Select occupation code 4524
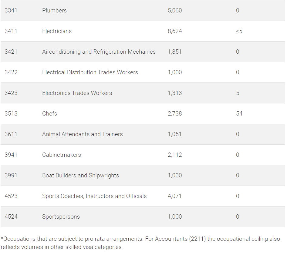Image resolution: width=287 pixels, height=255 pixels. [11, 216]
